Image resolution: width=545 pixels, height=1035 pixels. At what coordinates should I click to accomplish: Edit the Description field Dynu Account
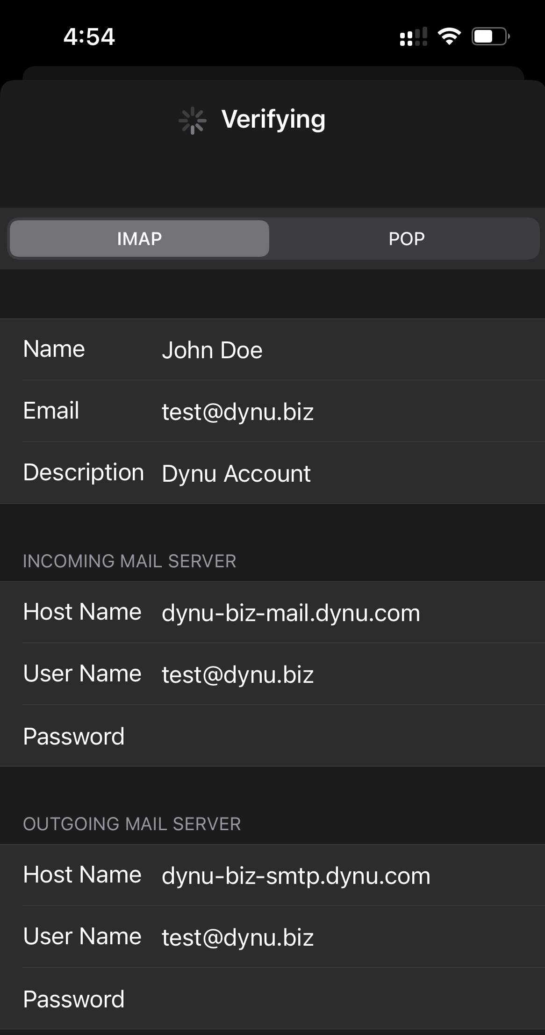[272, 473]
